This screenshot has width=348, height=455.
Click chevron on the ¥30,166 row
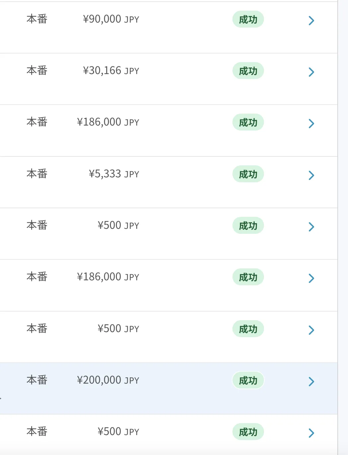(x=311, y=72)
